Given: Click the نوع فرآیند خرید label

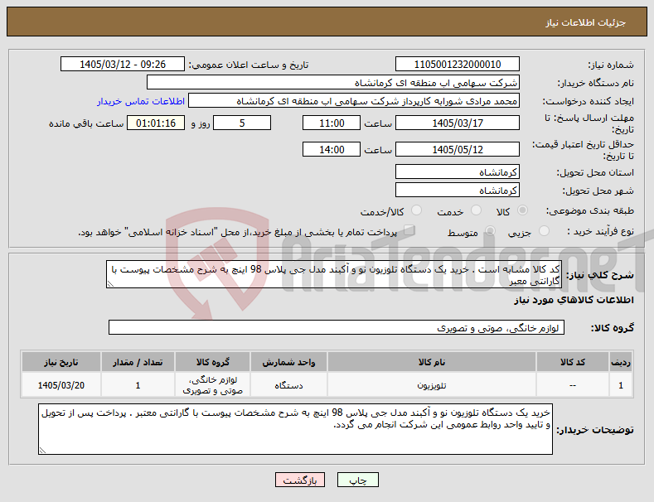Looking at the screenshot, I should pos(600,231).
